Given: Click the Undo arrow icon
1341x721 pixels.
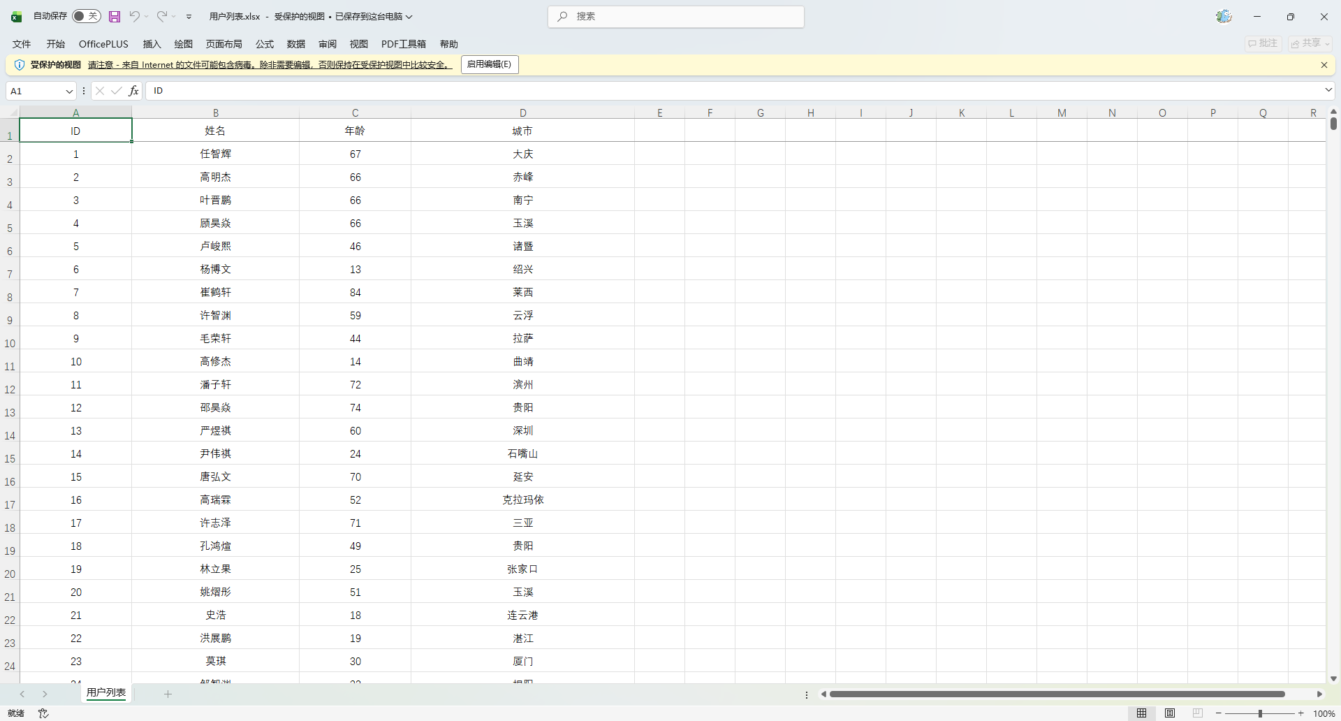Looking at the screenshot, I should [134, 16].
